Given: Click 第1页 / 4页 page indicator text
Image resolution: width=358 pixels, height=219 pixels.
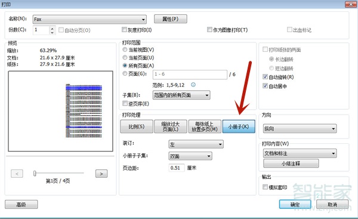Looking at the screenshot, I should click(x=58, y=181).
